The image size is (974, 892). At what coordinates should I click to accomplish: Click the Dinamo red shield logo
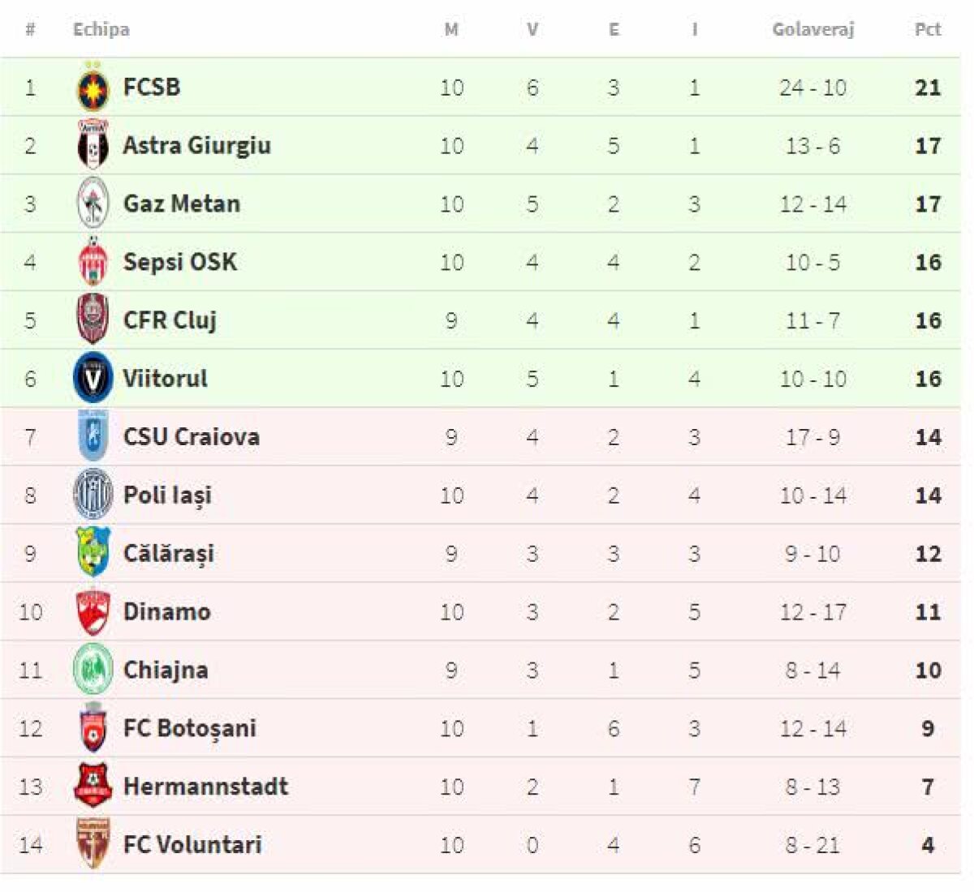click(x=93, y=612)
